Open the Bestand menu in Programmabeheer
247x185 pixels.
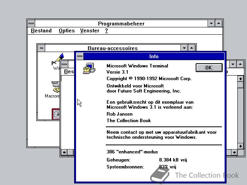pyautogui.click(x=41, y=30)
